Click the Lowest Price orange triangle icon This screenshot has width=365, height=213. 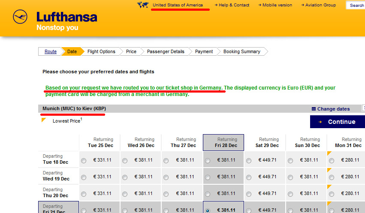[44, 120]
